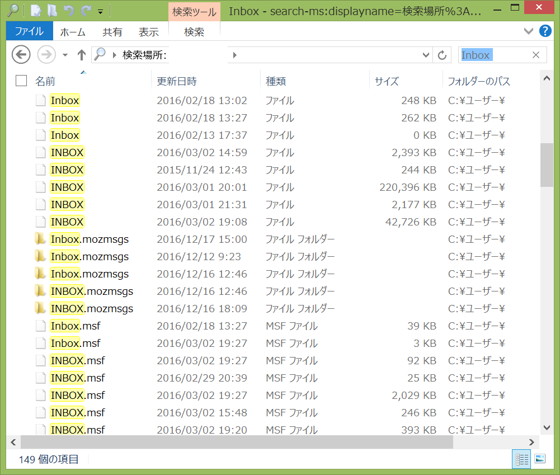This screenshot has width=560, height=475.
Task: Click the Back navigation arrow
Action: [21, 55]
